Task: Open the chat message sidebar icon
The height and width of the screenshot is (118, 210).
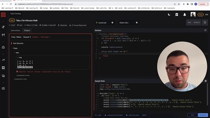Action: (x=3, y=68)
